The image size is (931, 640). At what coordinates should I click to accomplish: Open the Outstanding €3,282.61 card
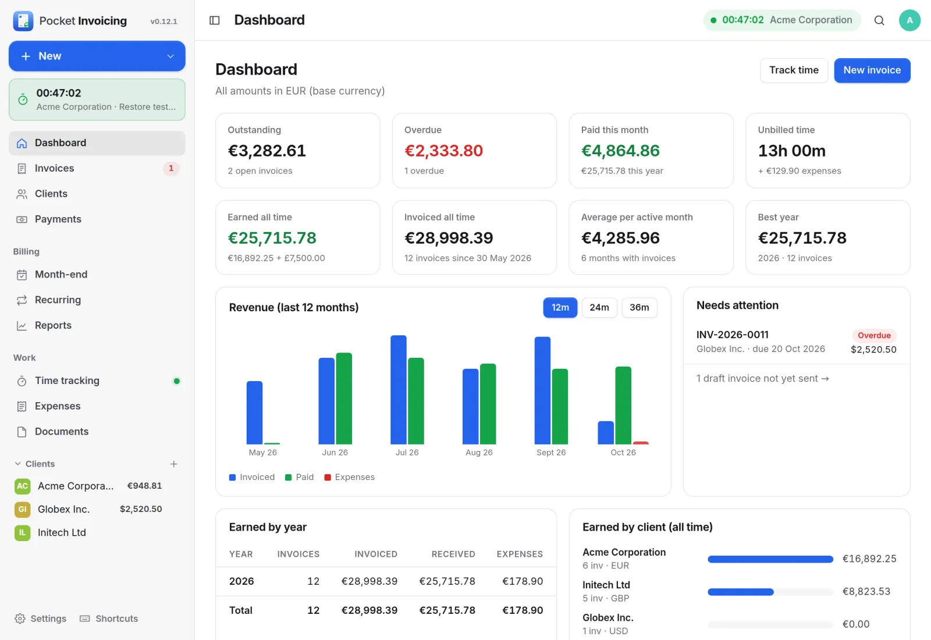(298, 151)
